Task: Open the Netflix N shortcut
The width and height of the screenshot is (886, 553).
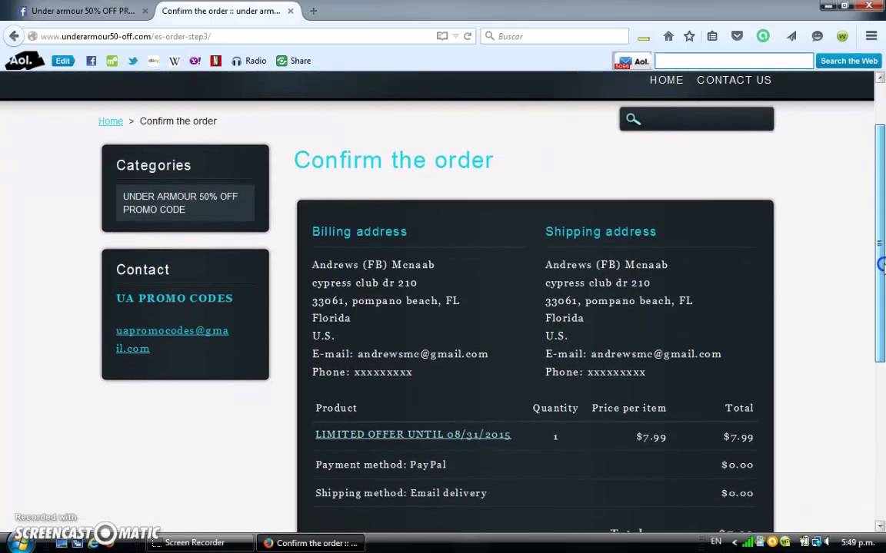Action: pyautogui.click(x=215, y=61)
